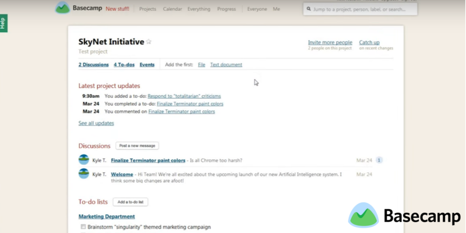Screen dimensions: 466x233
Task: Open the 4 To-dos tab link
Action: click(x=124, y=65)
